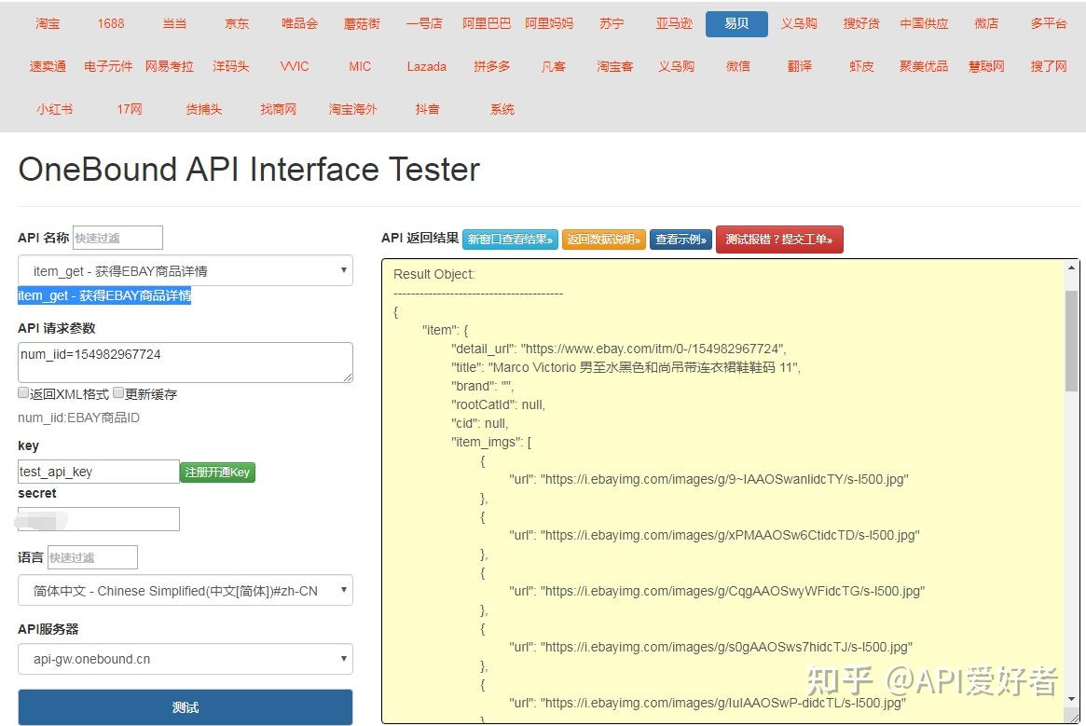Viewport: 1086px width, 726px height.
Task: Click the red 测试报错？提交工单 button
Action: [779, 239]
